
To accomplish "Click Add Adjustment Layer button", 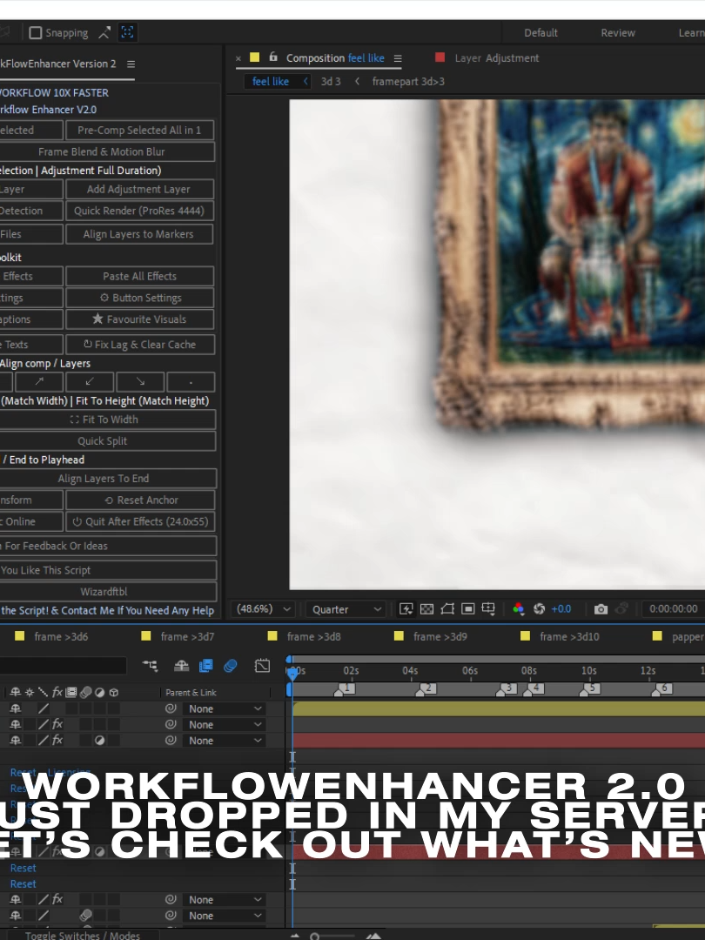I will click(x=138, y=189).
